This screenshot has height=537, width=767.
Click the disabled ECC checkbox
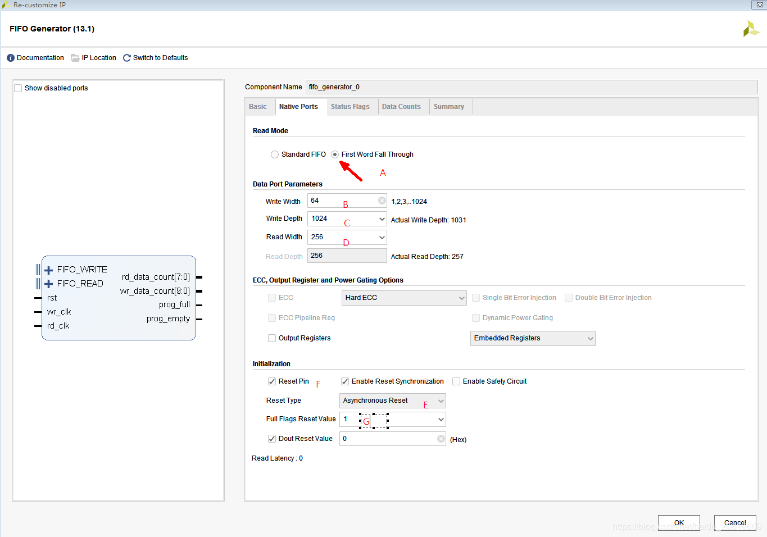pyautogui.click(x=272, y=298)
